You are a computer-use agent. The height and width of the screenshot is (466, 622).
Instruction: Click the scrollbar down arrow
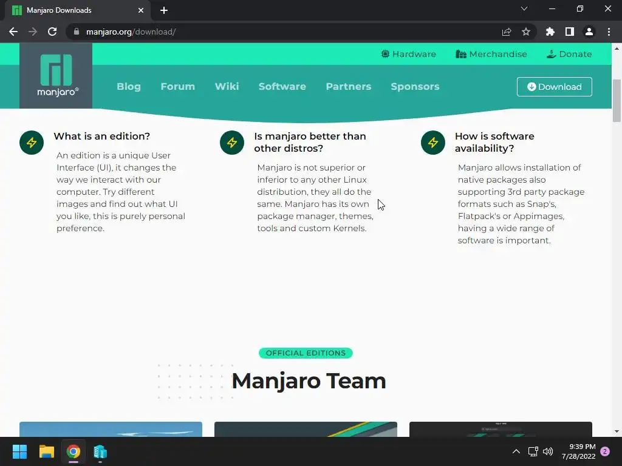[617, 431]
